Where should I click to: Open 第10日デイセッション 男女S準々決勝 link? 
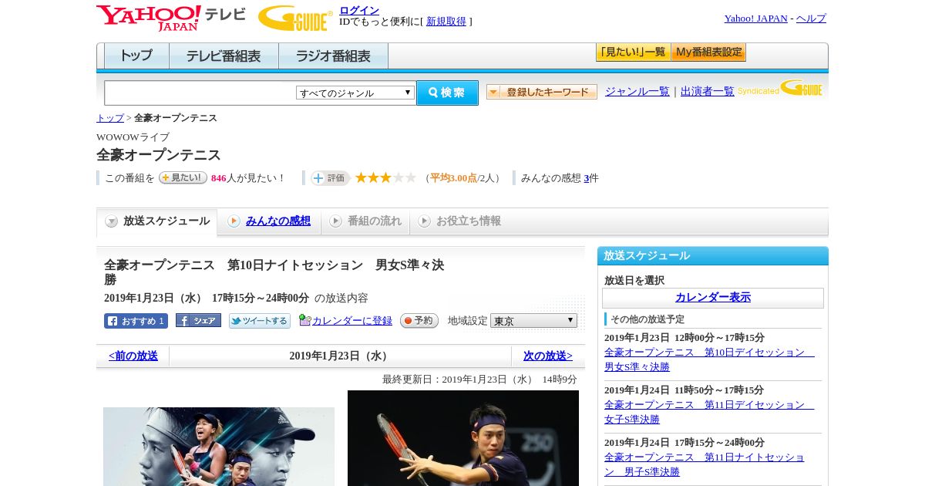pyautogui.click(x=709, y=359)
